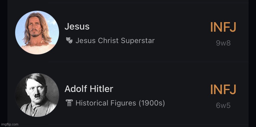Viewport: 256px width, 127px height.
Task: Select the 6w5 enneagram label
Action: point(223,105)
